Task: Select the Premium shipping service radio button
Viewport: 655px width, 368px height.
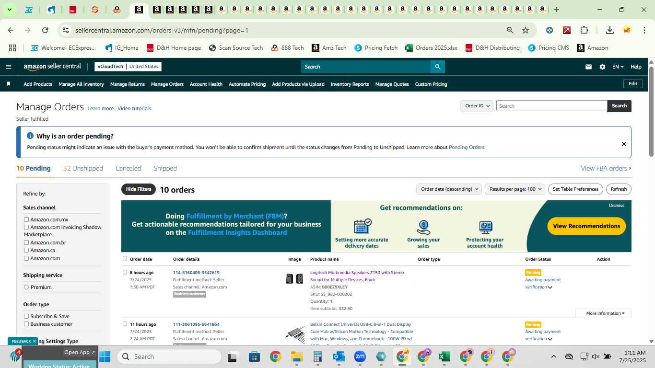Action: pos(26,287)
